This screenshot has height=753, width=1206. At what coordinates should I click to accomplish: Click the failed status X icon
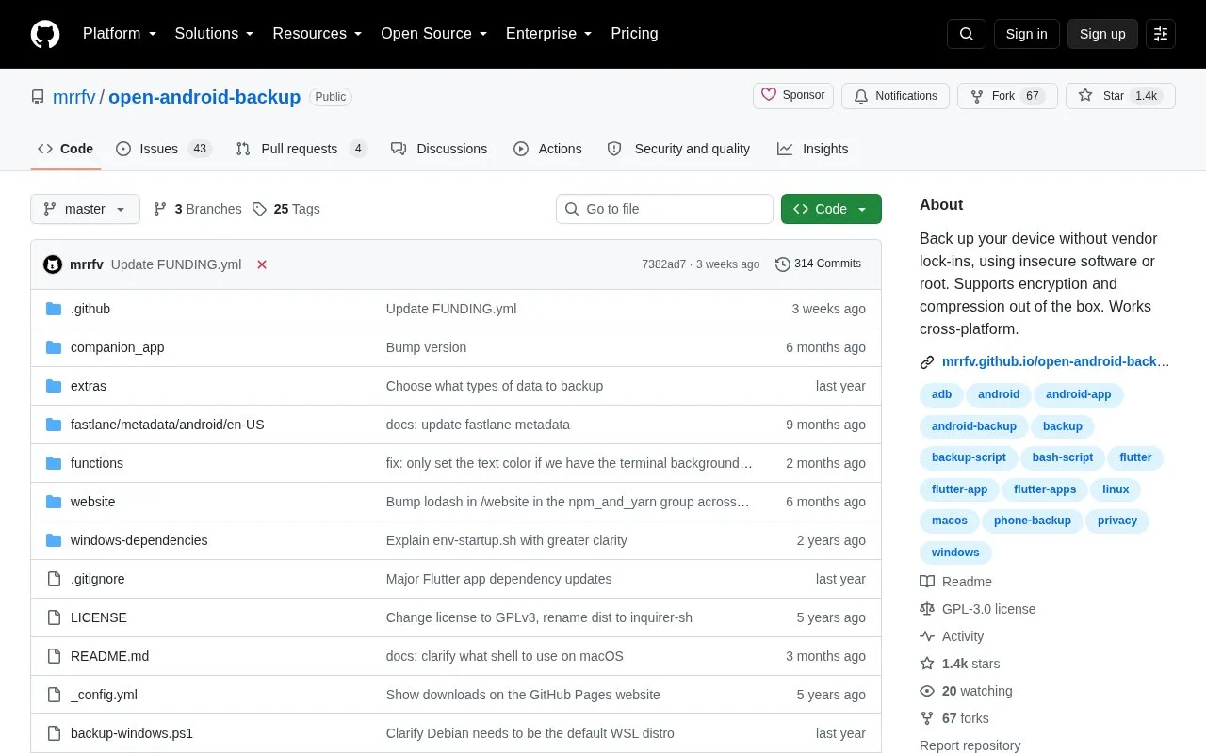pos(262,264)
